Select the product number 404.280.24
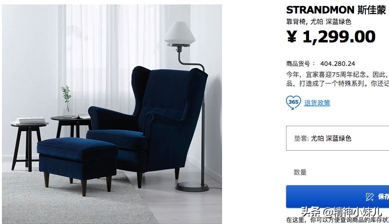The image size is (389, 224). coord(337,64)
